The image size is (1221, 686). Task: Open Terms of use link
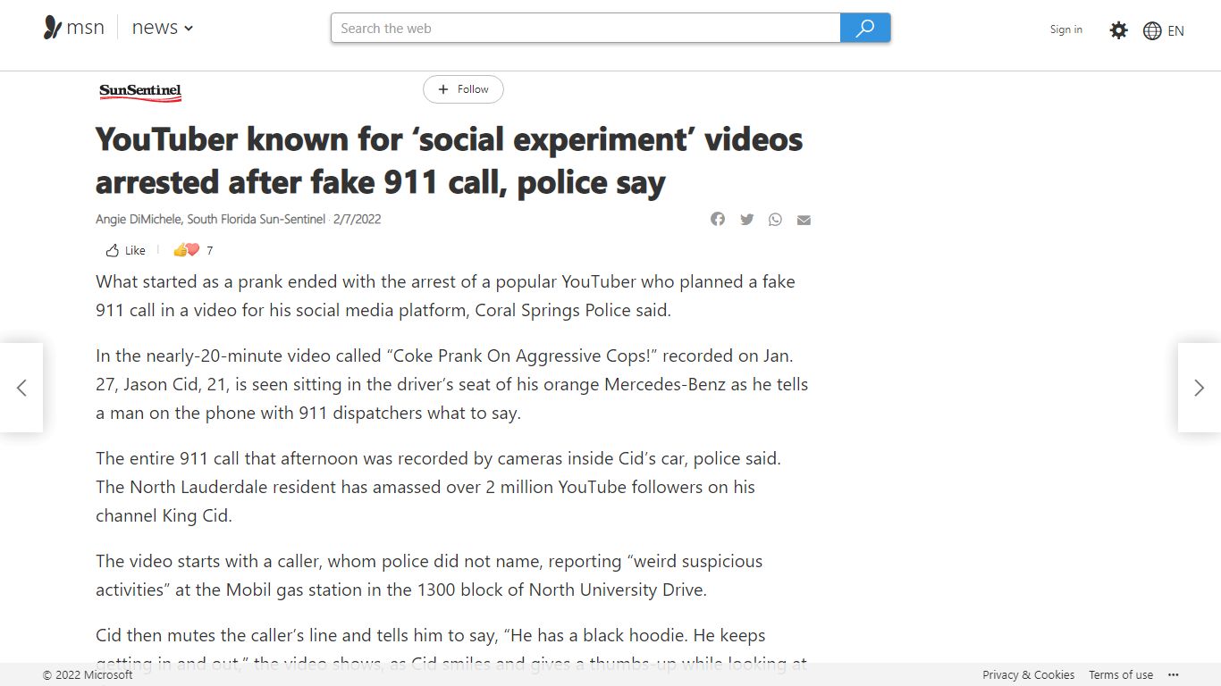pyautogui.click(x=1121, y=674)
